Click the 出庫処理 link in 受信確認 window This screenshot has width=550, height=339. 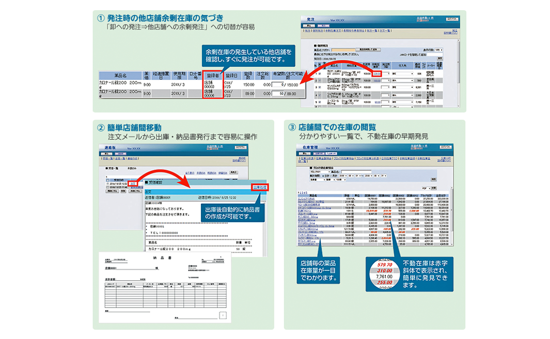(x=260, y=187)
